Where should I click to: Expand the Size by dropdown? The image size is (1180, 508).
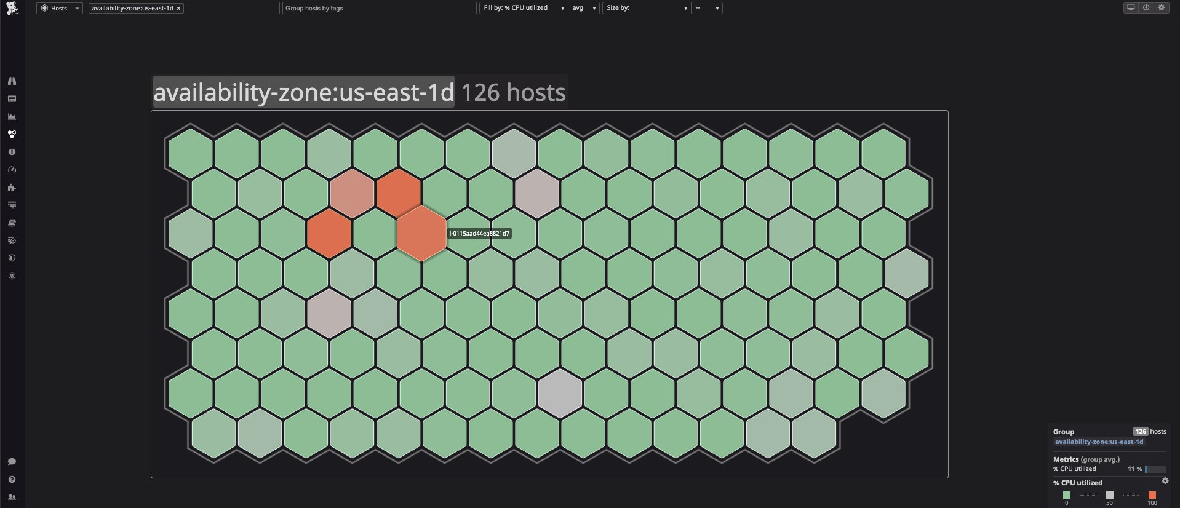[x=646, y=8]
